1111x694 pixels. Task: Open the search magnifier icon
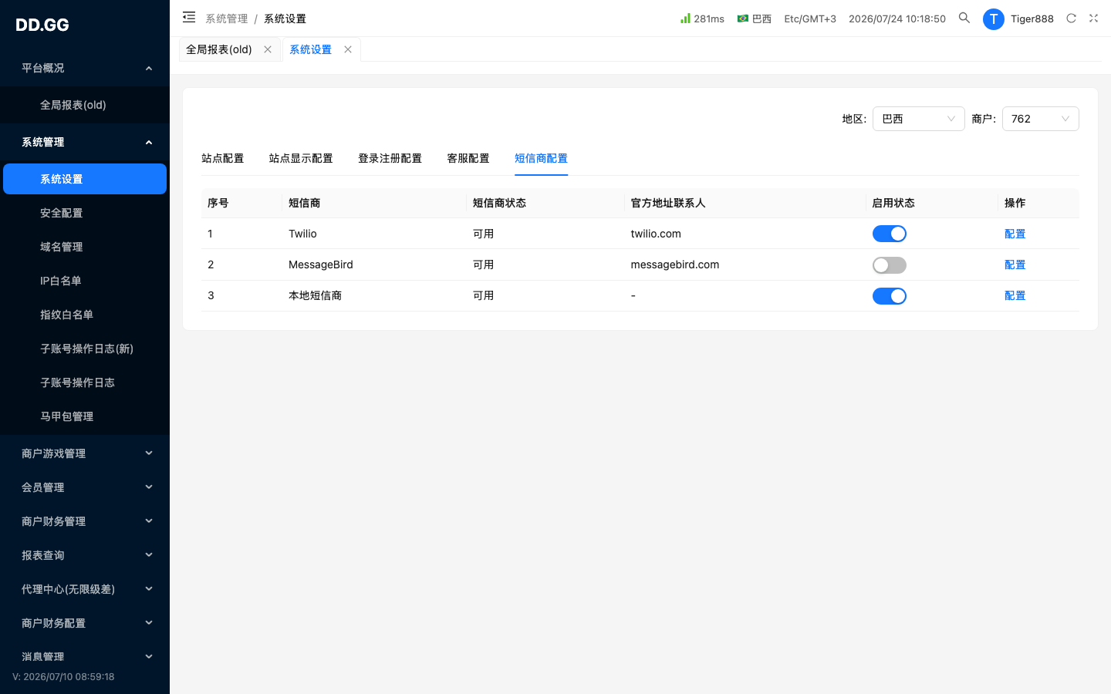coord(964,18)
